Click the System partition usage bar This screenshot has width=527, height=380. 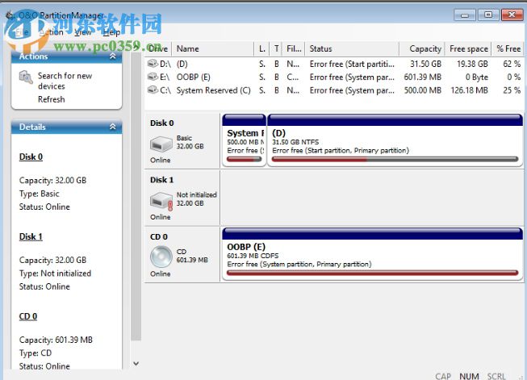click(x=245, y=159)
